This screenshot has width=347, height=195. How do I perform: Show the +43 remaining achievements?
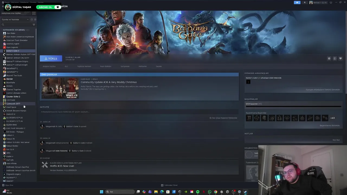(x=332, y=118)
